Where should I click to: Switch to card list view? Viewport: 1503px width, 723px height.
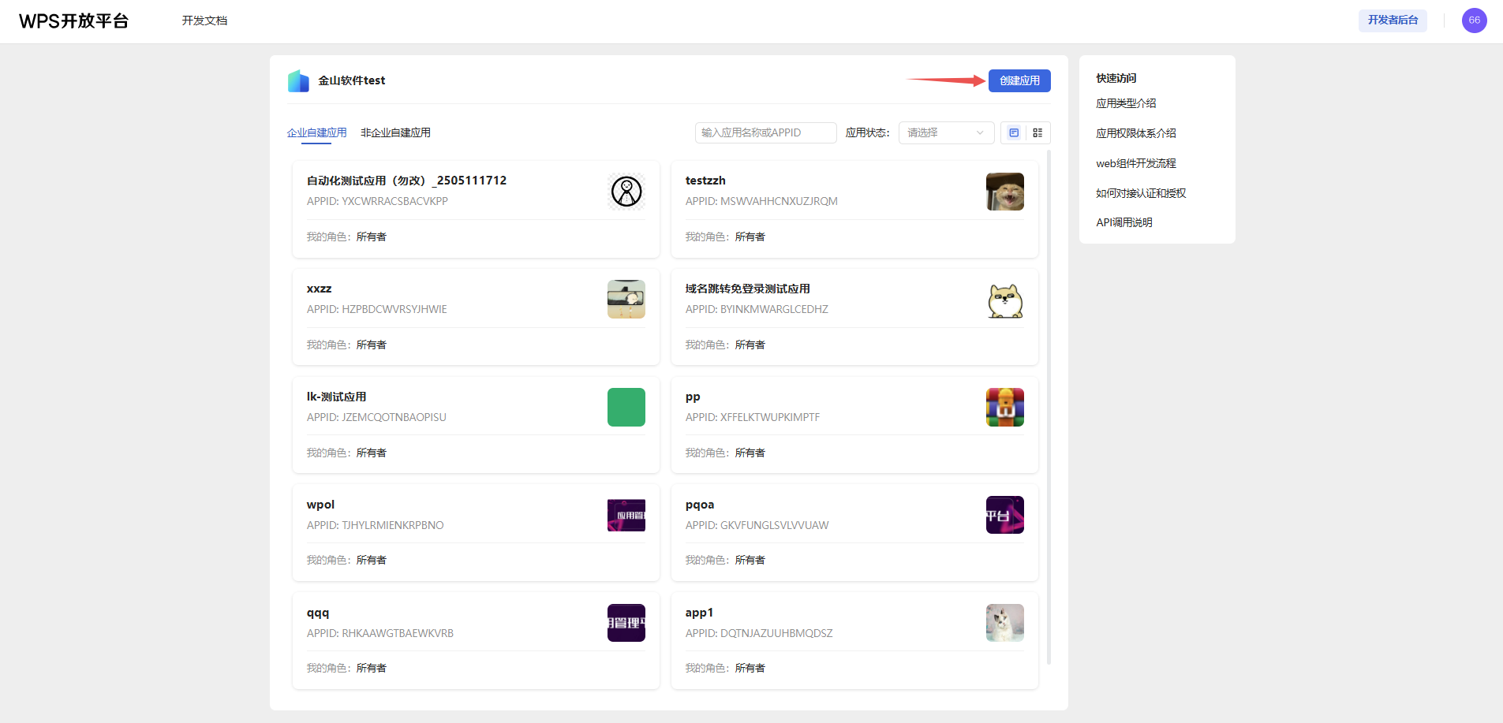[1014, 133]
